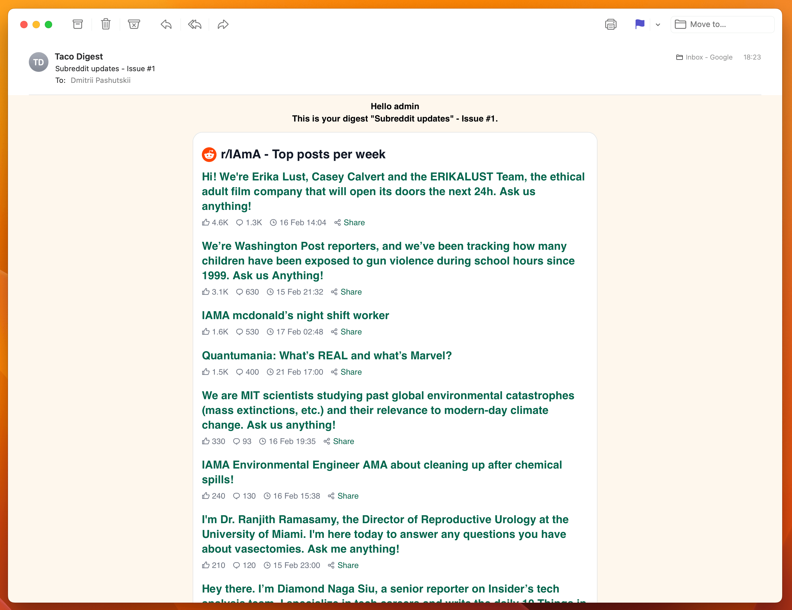Click the 330 upvote thumbs-up icon
The height and width of the screenshot is (610, 792).
click(206, 441)
